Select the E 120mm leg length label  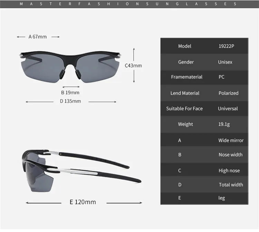(83, 202)
